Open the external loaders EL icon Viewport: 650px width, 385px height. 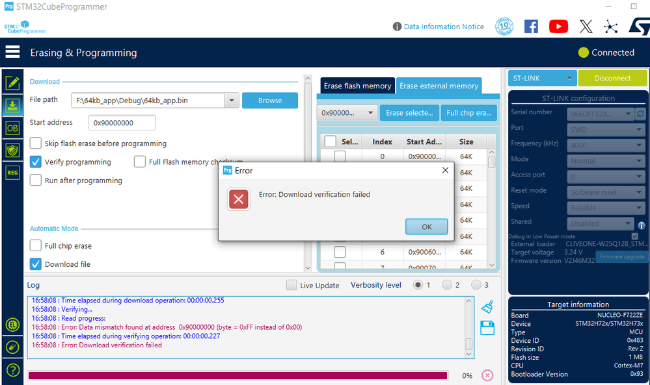[x=12, y=325]
